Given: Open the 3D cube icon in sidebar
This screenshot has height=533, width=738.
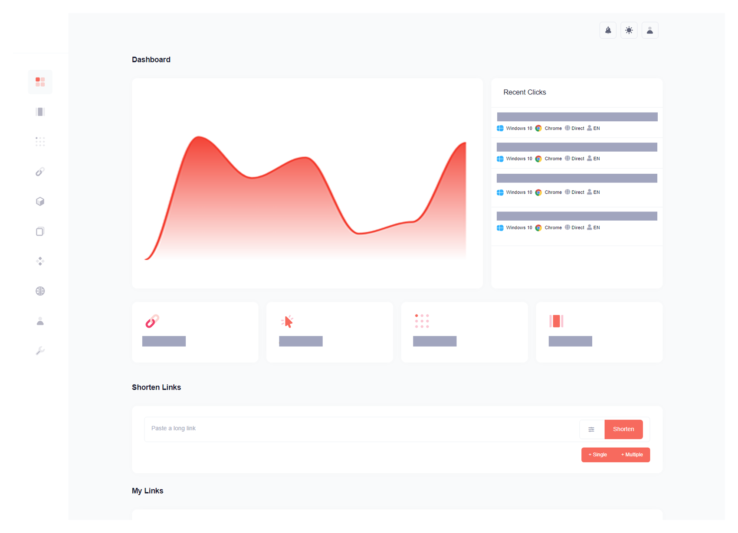Looking at the screenshot, I should click(x=40, y=201).
